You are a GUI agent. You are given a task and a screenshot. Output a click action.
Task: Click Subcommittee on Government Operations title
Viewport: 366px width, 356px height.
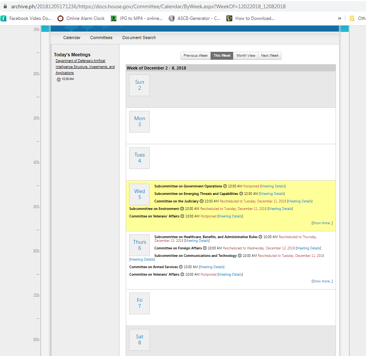point(188,186)
